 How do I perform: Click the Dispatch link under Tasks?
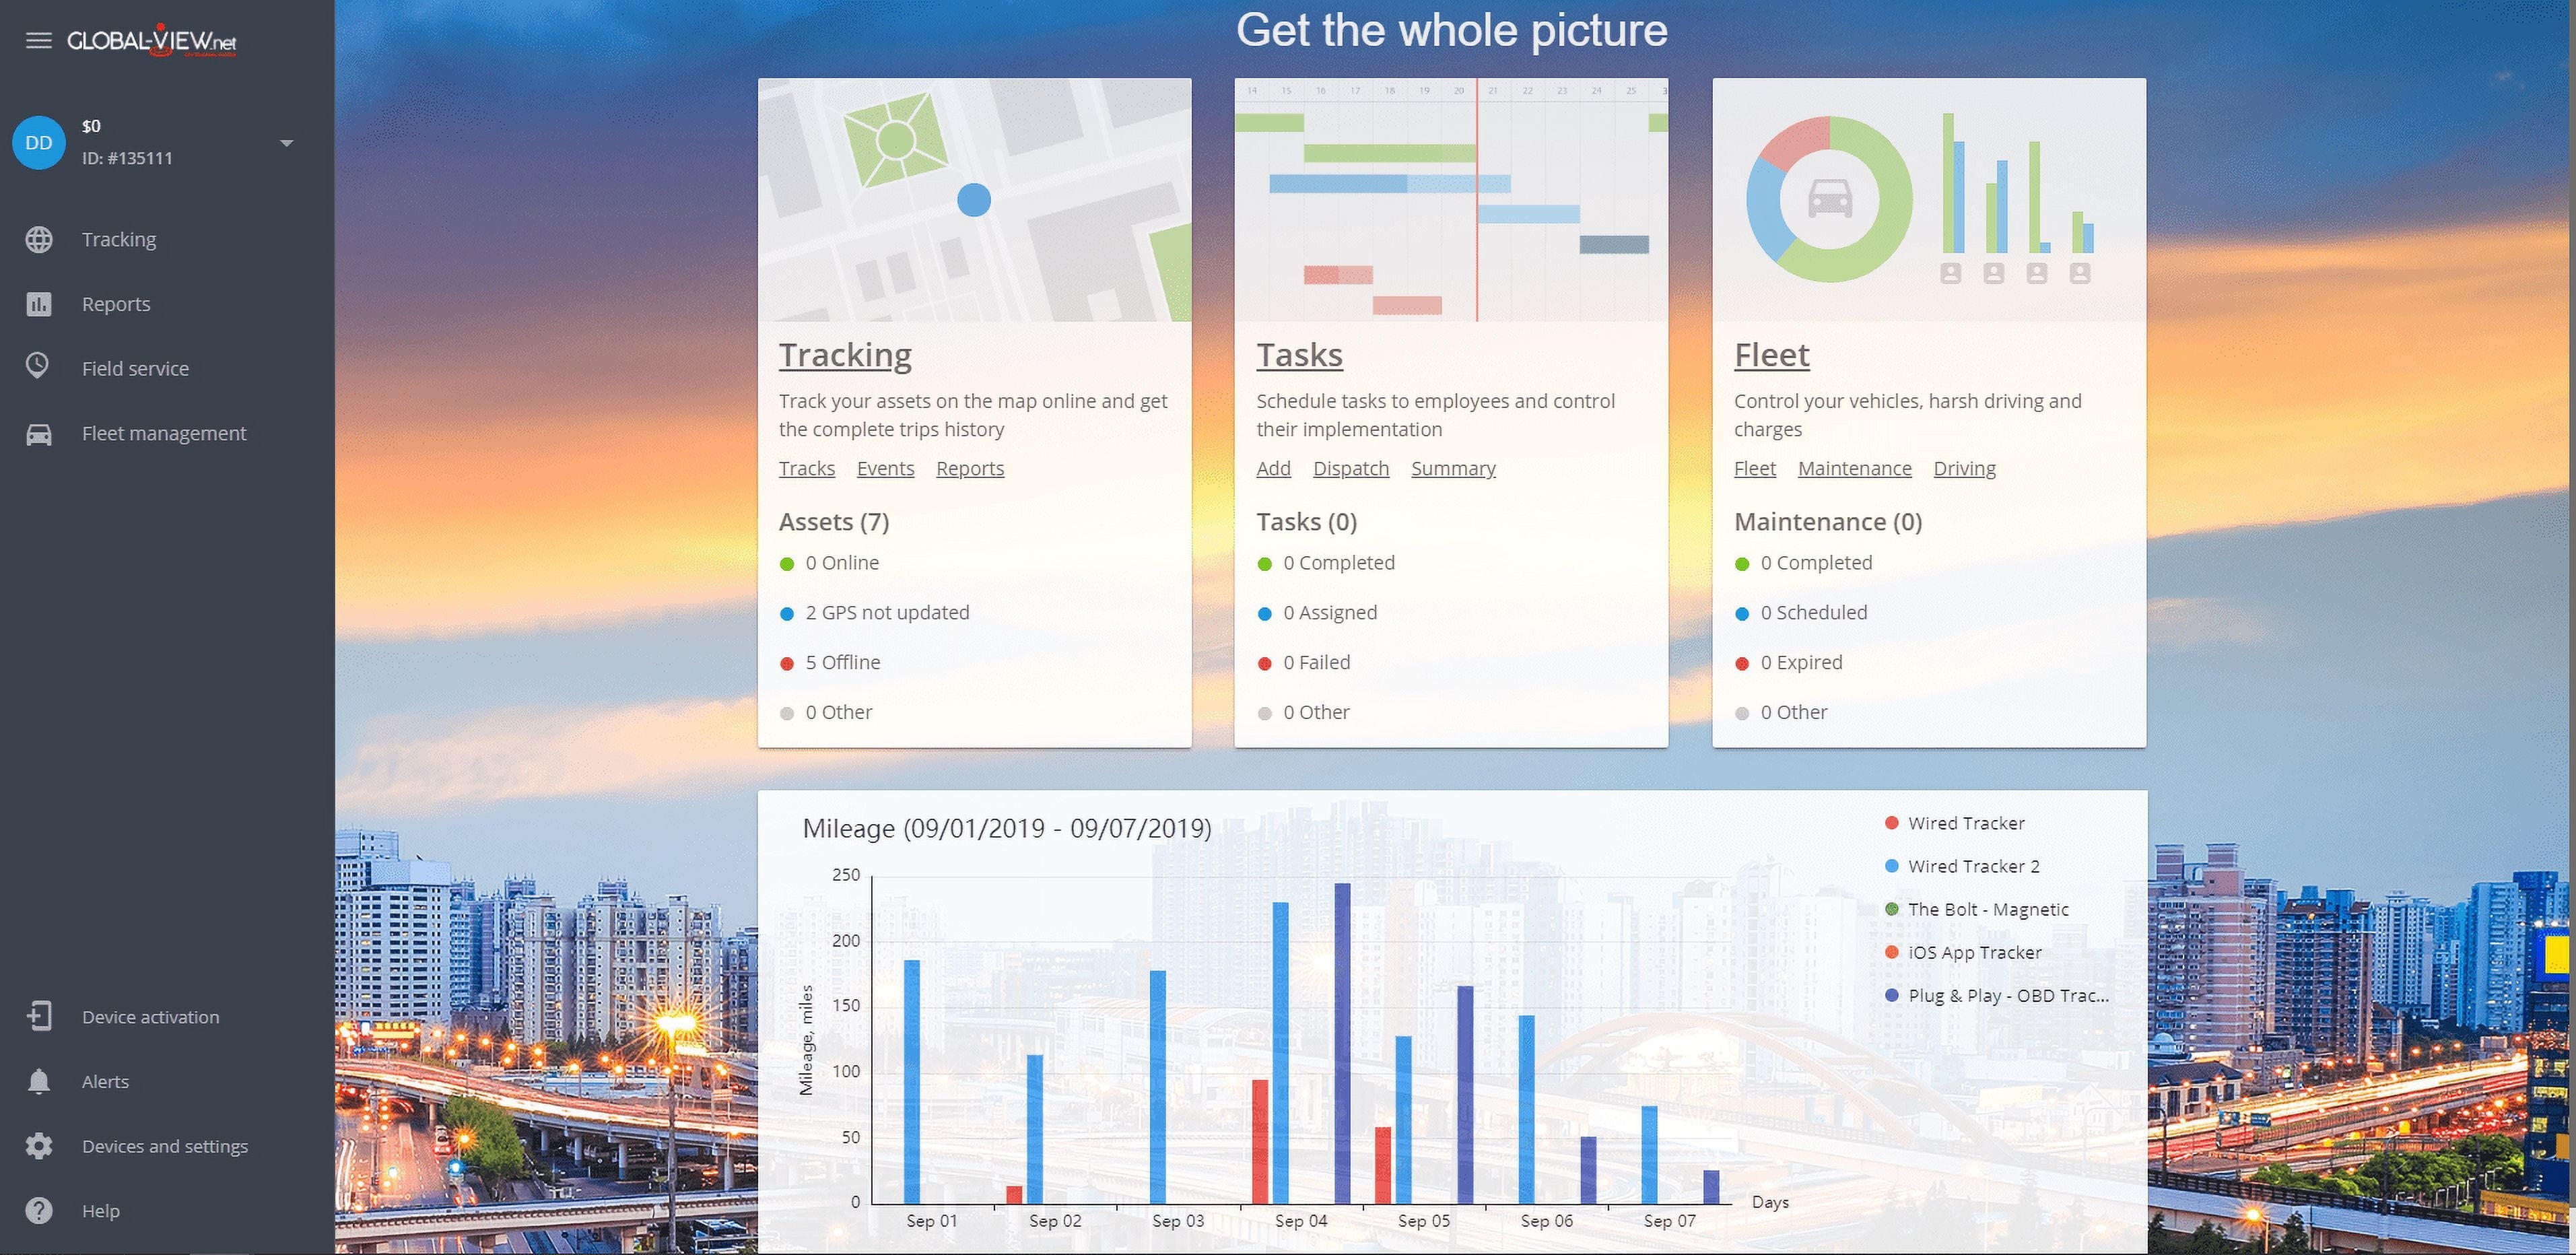[1350, 469]
